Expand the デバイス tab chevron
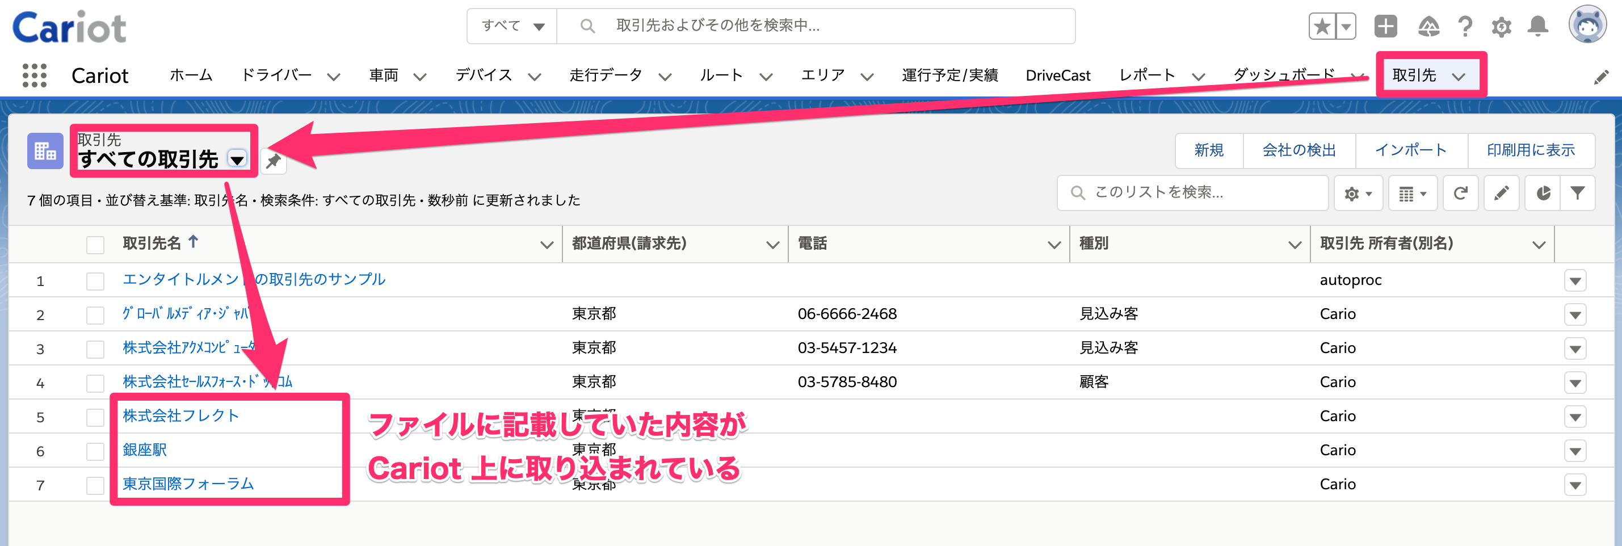1622x546 pixels. coord(535,77)
